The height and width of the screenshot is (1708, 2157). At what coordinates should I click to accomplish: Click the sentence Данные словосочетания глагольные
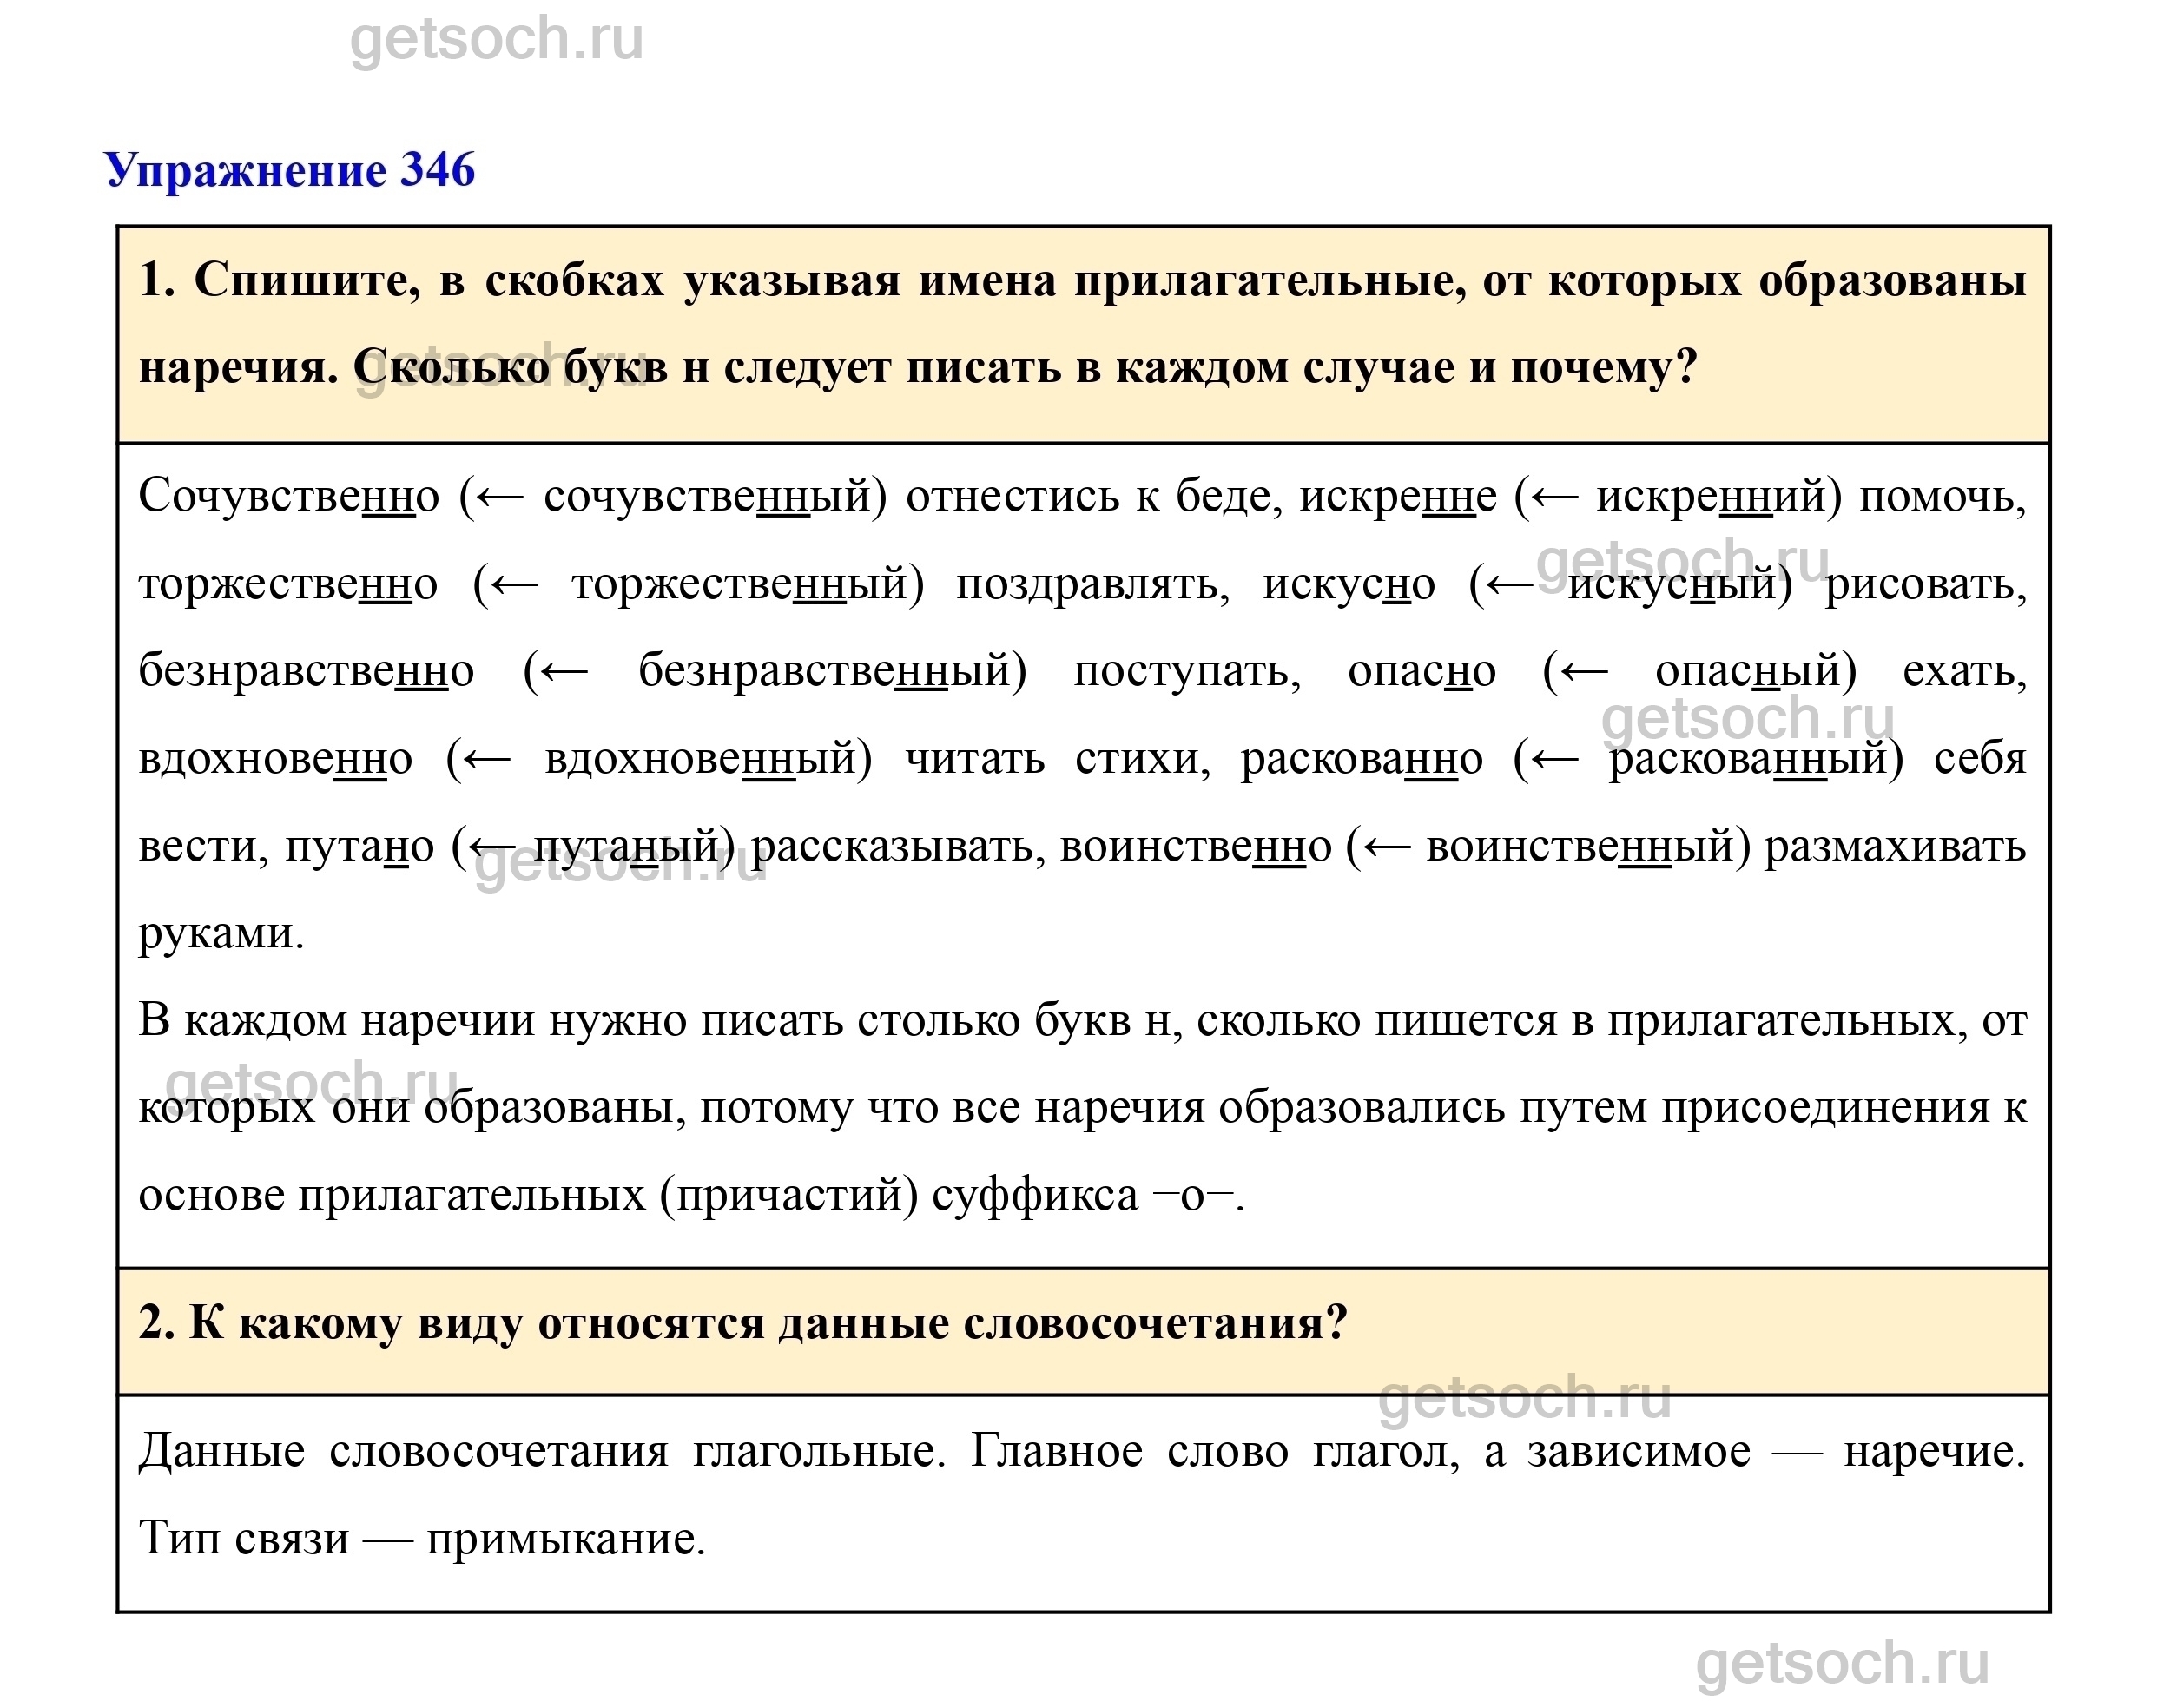click(541, 1451)
